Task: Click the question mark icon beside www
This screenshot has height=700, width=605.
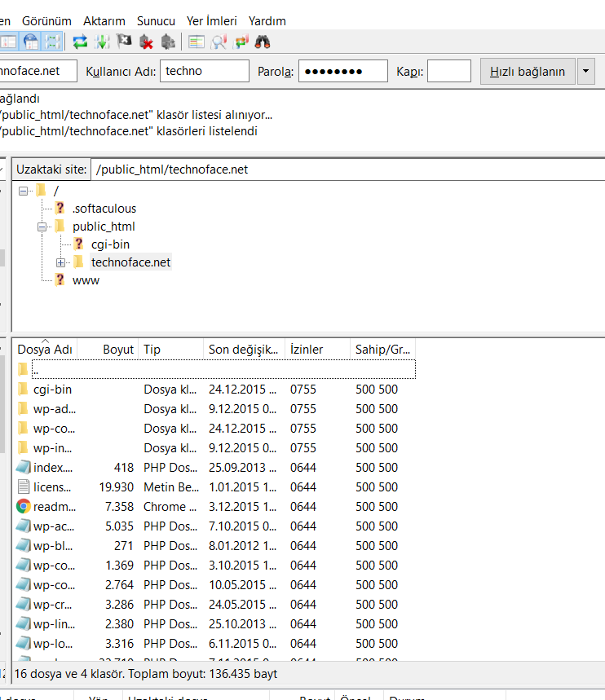Action: [60, 280]
